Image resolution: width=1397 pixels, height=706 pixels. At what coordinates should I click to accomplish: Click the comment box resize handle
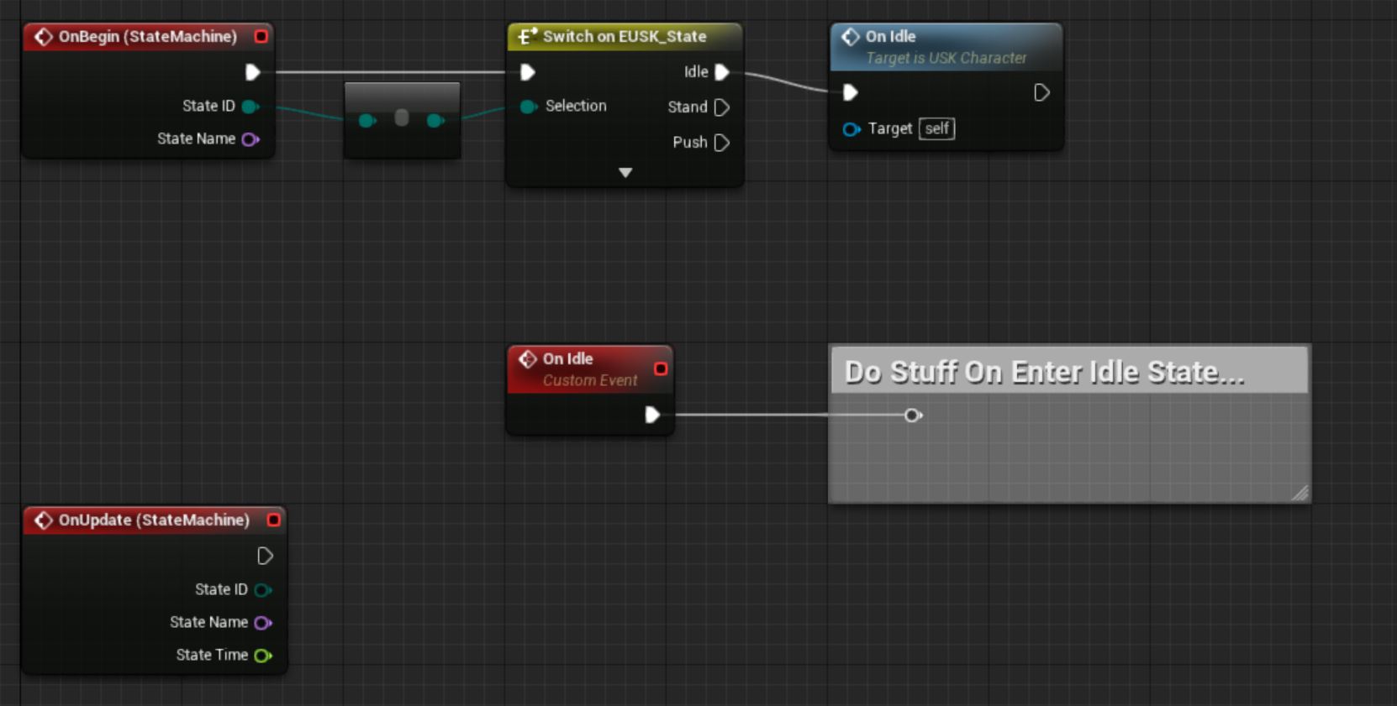click(1299, 493)
